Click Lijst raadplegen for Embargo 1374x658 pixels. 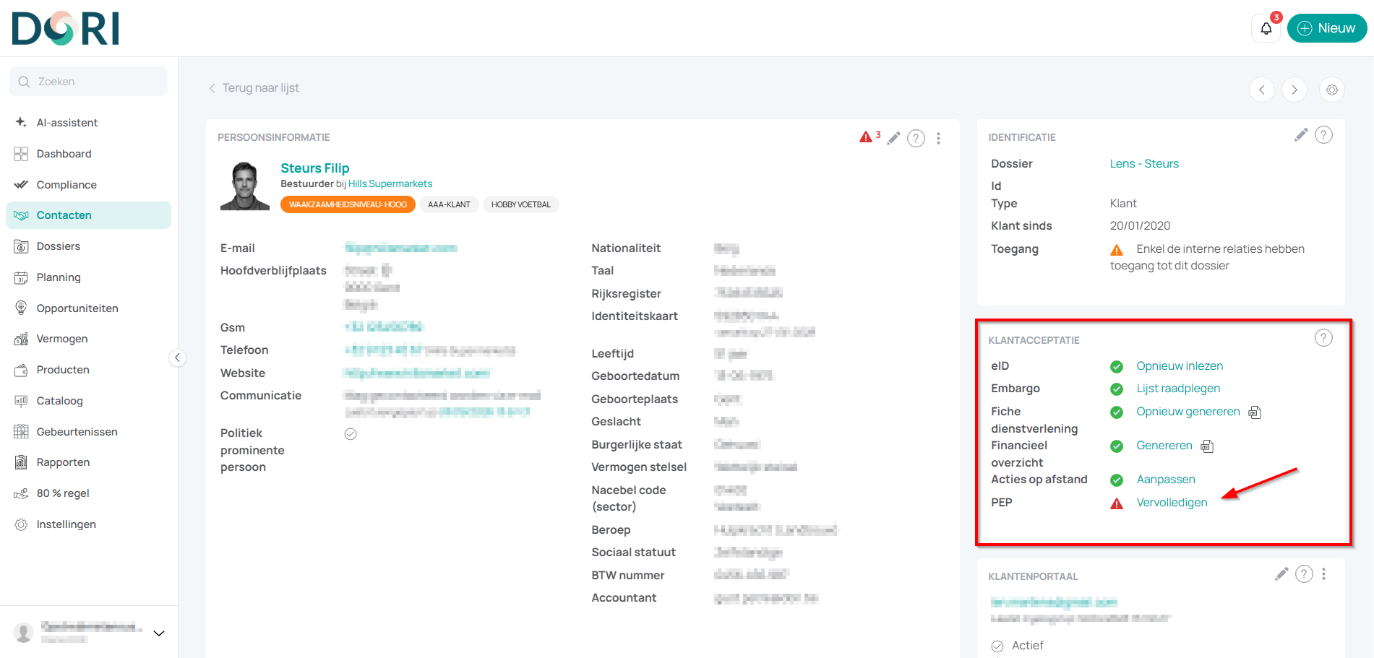coord(1178,389)
